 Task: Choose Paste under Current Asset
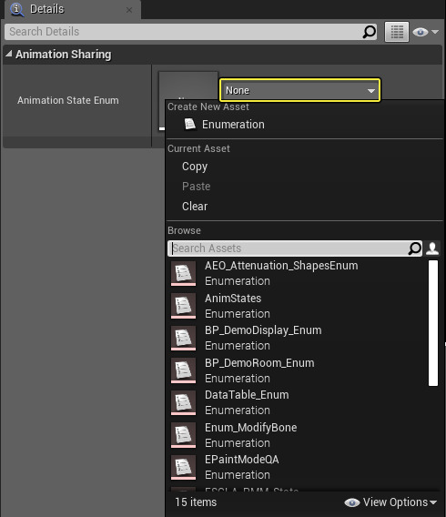[196, 187]
